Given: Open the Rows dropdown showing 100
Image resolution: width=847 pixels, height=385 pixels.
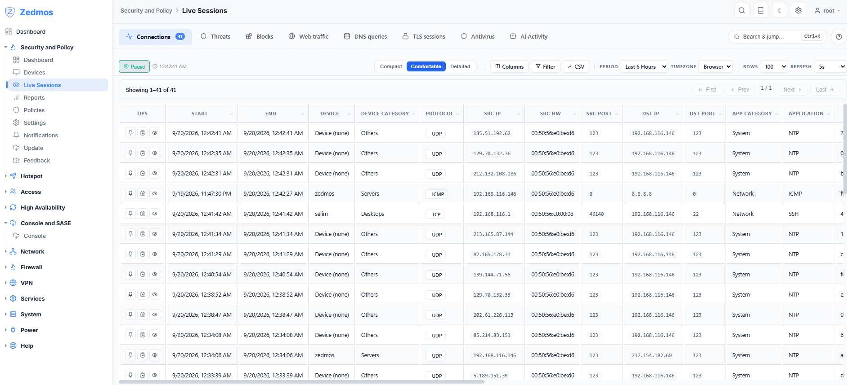Looking at the screenshot, I should (x=774, y=66).
